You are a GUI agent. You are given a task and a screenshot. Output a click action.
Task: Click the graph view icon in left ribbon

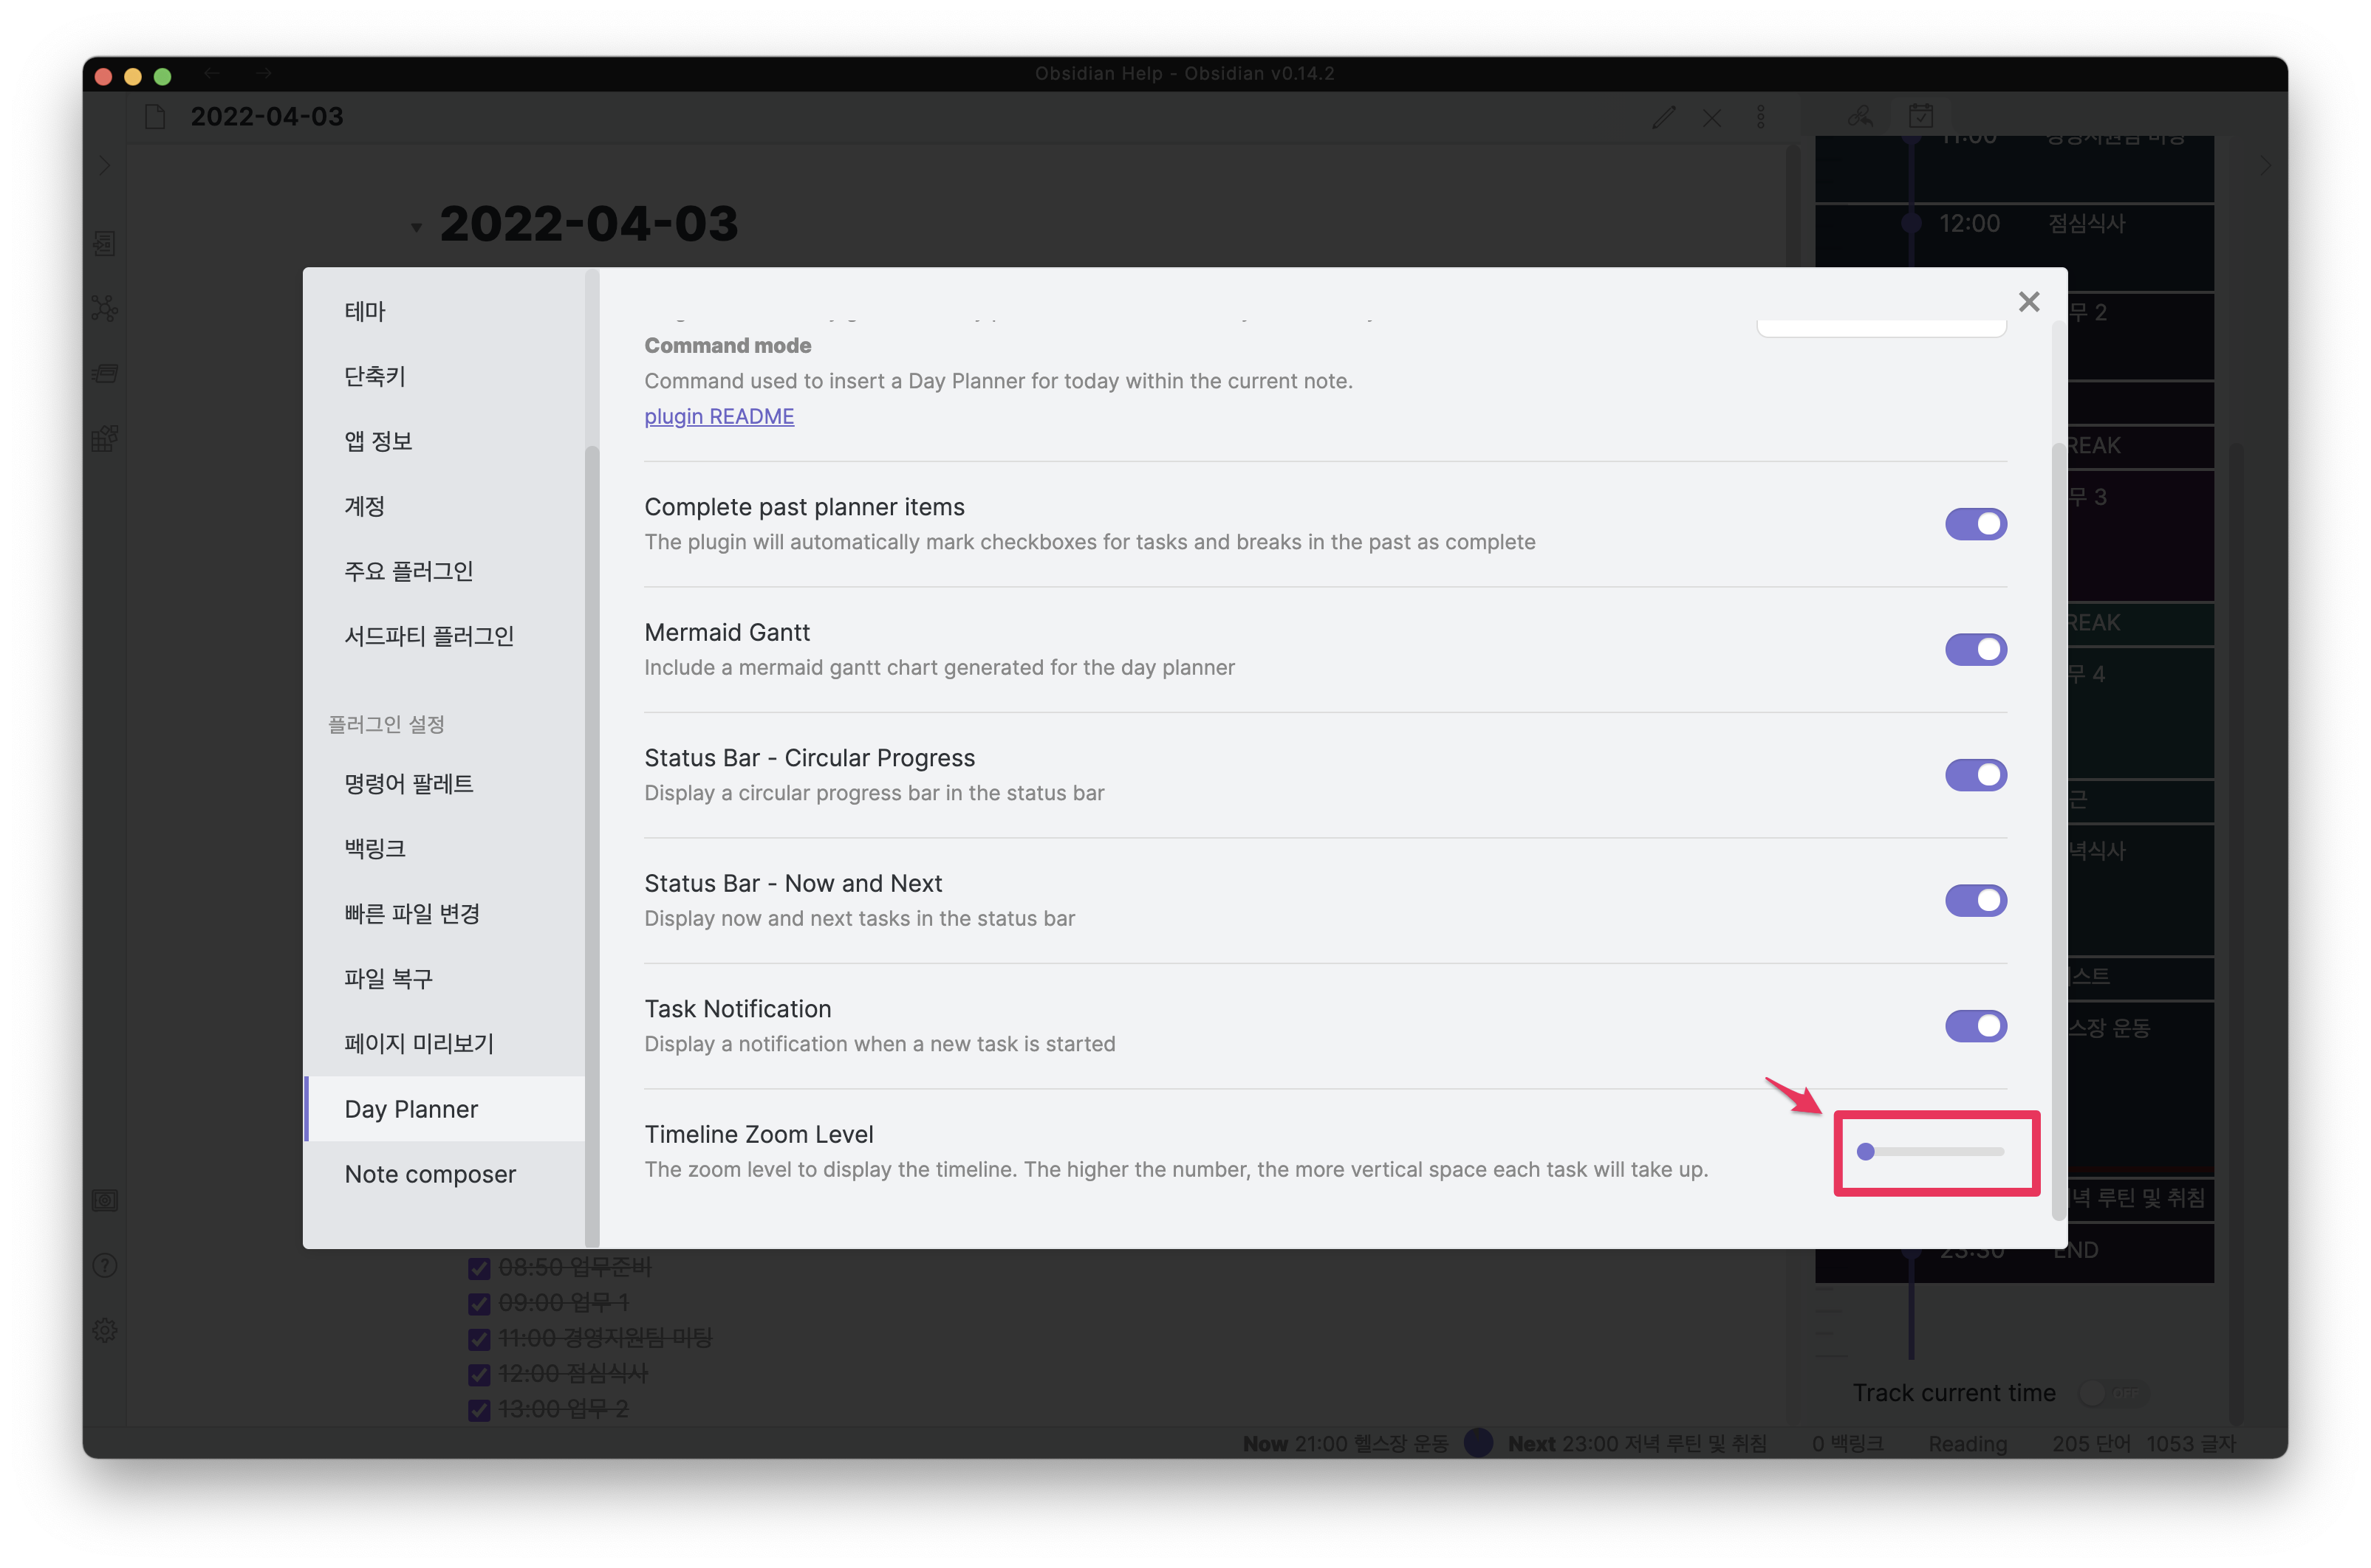105,308
